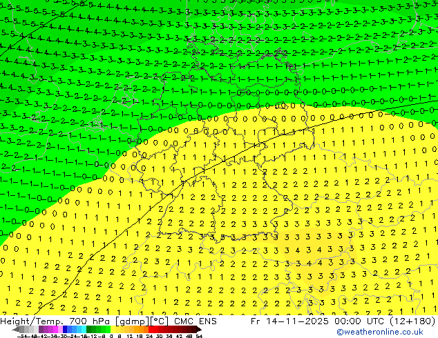Click the 'CMC ENS' model label
Viewport: 438px width, 338px height.
pyautogui.click(x=196, y=321)
